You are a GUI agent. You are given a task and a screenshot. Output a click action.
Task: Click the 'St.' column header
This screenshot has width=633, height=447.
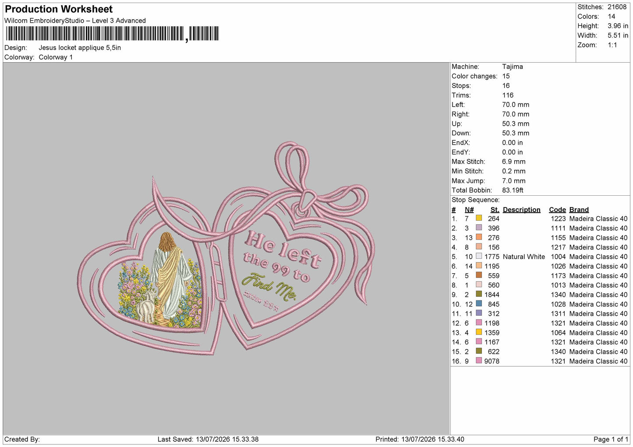[x=495, y=210]
